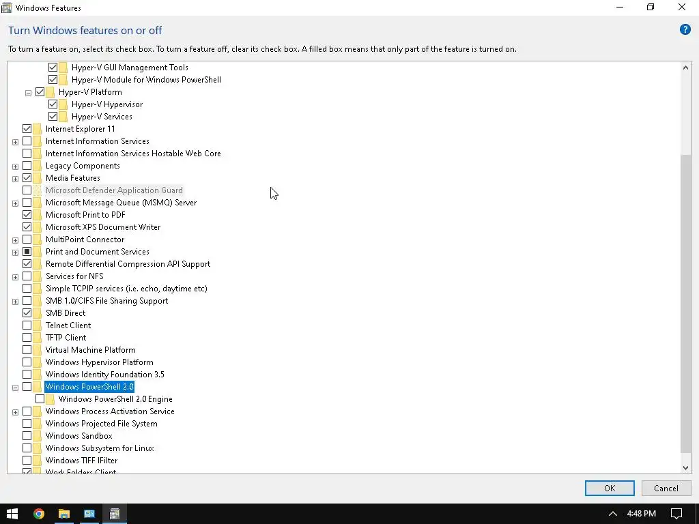
Task: Click folder icon beside Virtual Machine Platform
Action: point(38,350)
